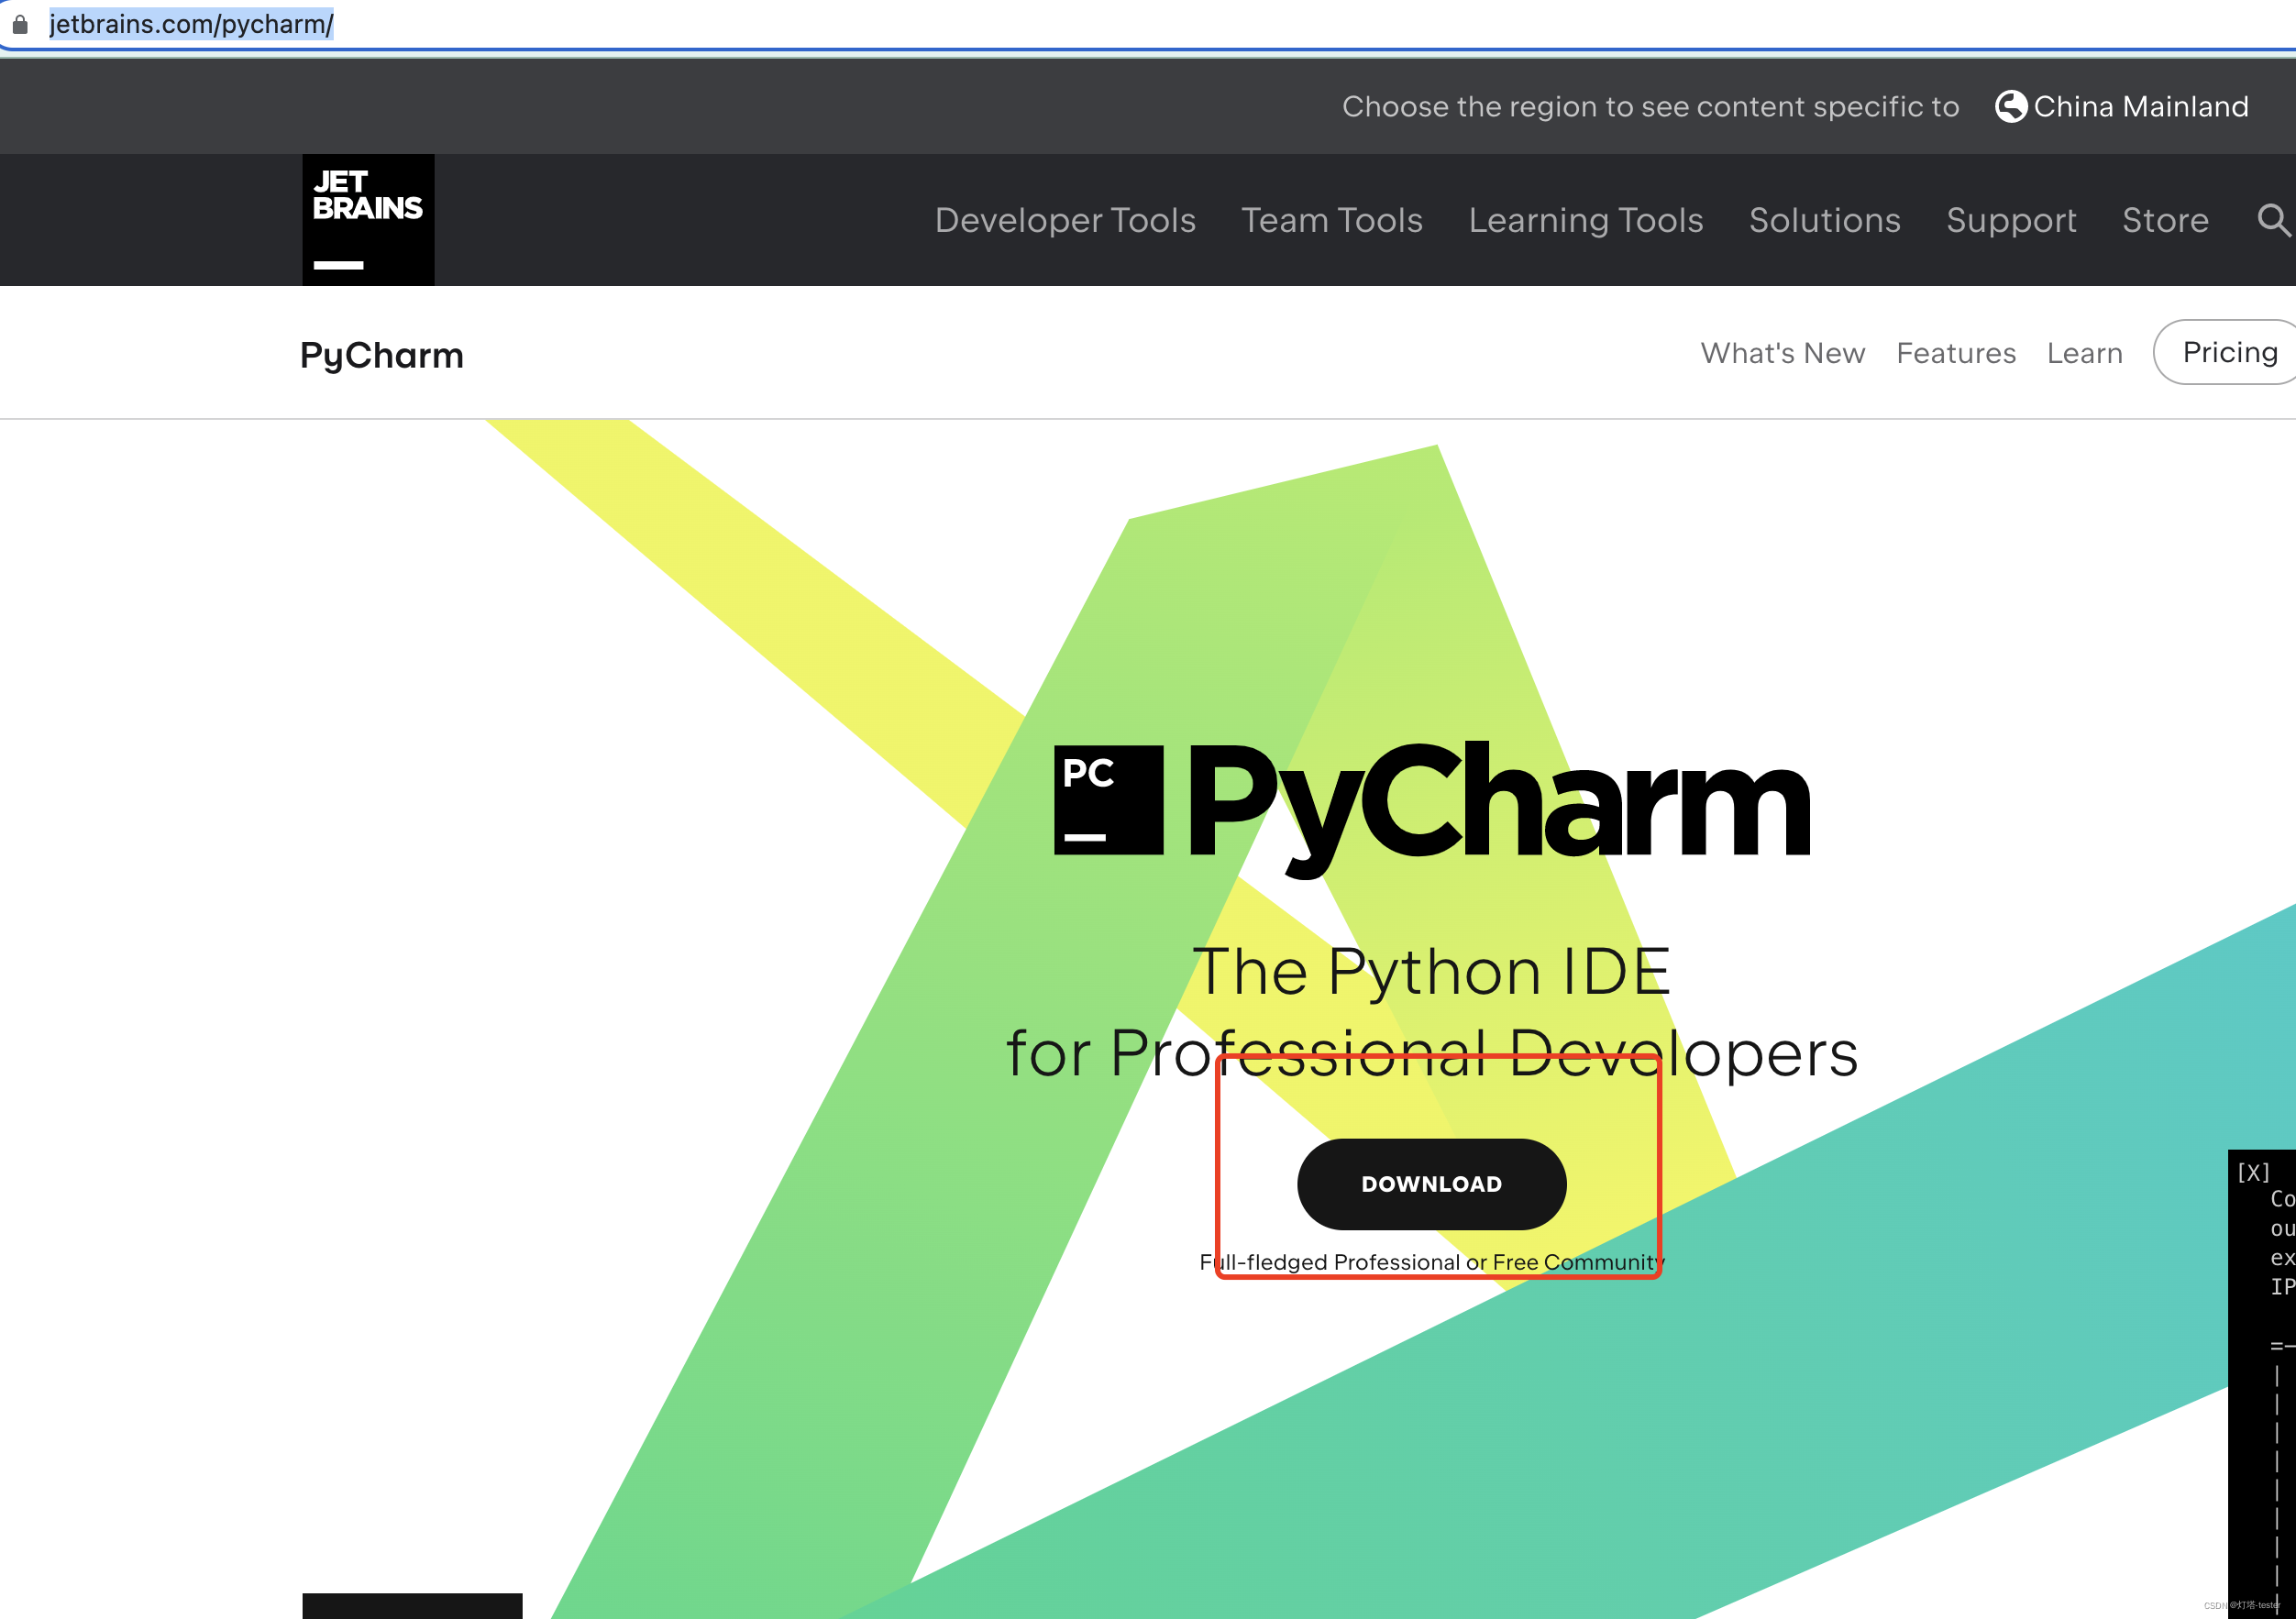Click the JetBrains logo
Viewport: 2296px width, 1619px height.
(368, 219)
